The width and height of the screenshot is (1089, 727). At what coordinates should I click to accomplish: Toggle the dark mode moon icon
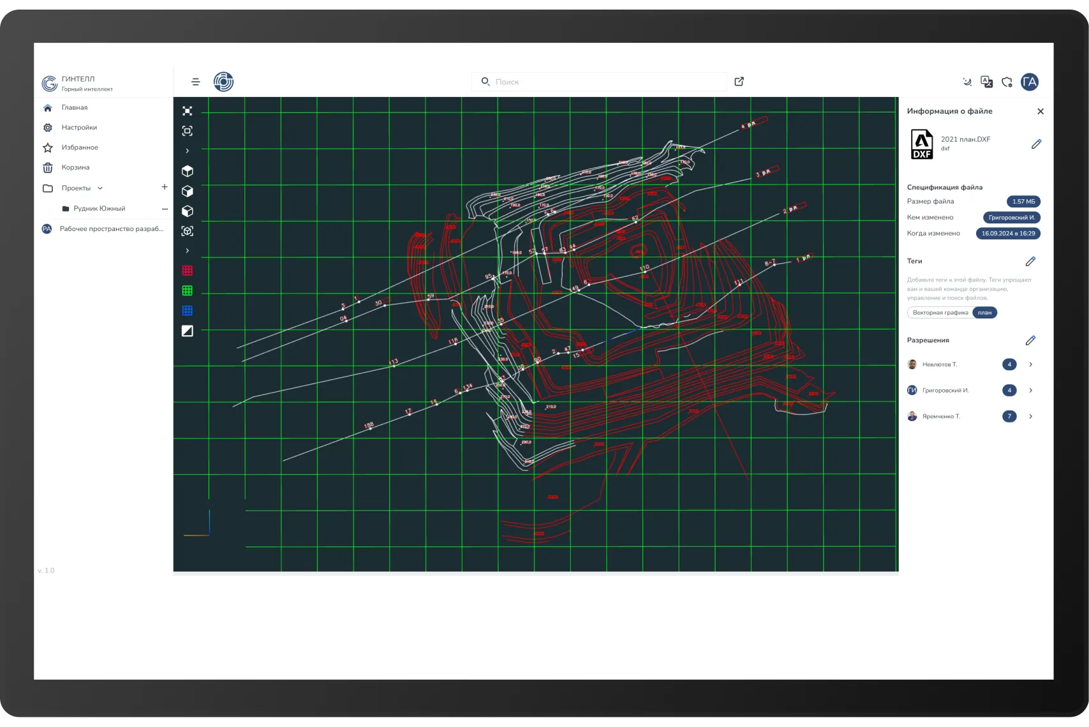(x=967, y=82)
